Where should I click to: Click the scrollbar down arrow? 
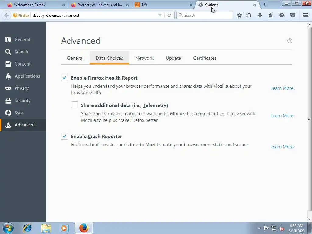click(x=309, y=219)
